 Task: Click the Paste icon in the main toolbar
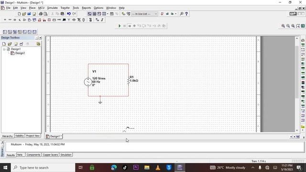(x=63, y=14)
